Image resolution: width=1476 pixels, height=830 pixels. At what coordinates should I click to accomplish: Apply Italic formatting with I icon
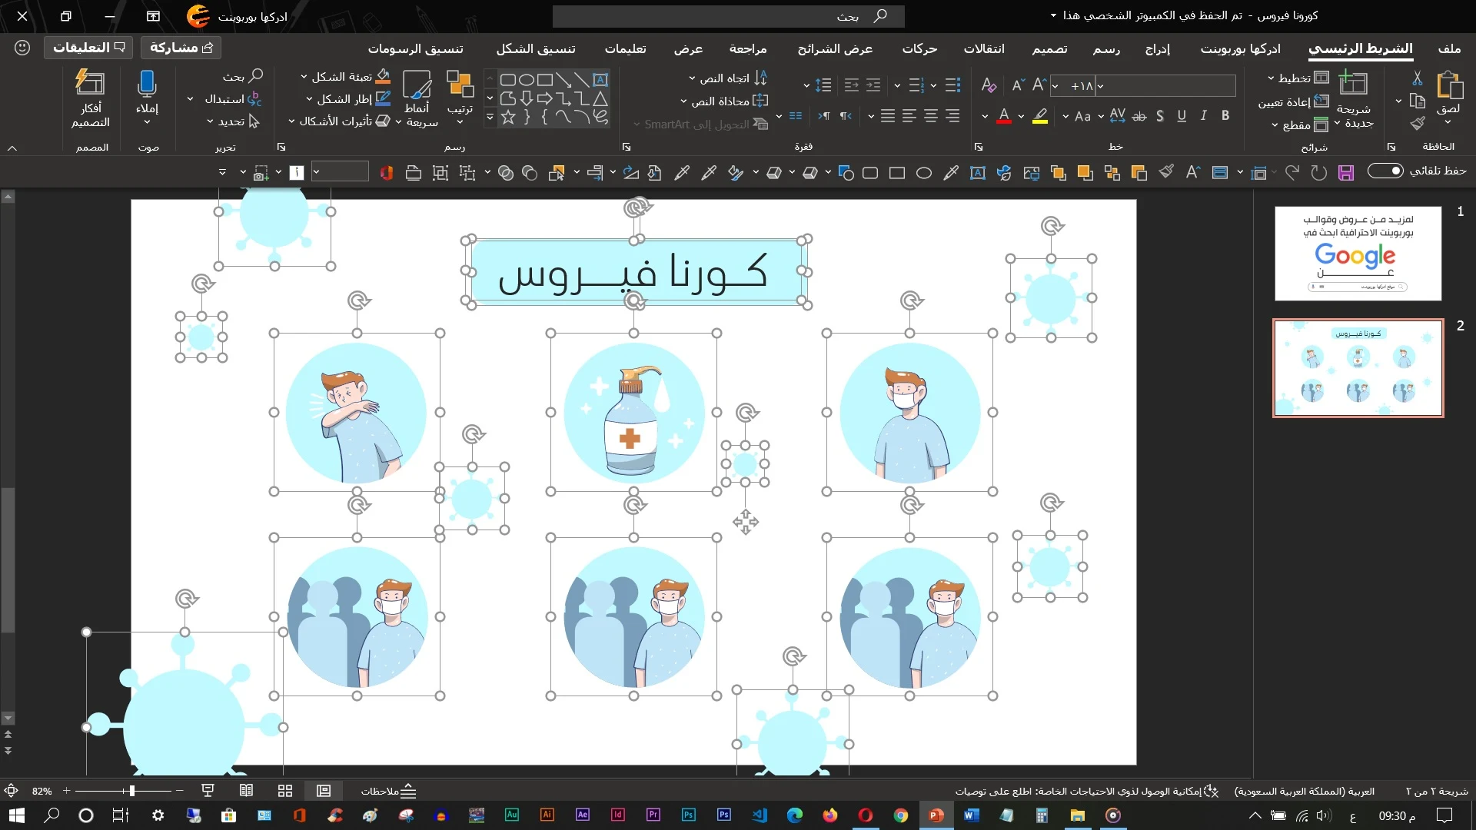1203,116
